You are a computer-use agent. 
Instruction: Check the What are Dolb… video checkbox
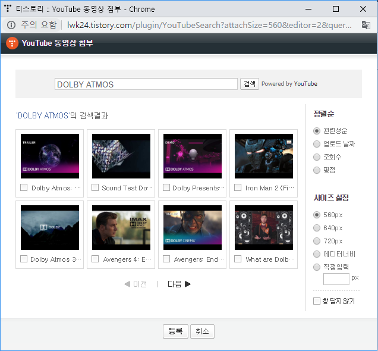(x=238, y=259)
